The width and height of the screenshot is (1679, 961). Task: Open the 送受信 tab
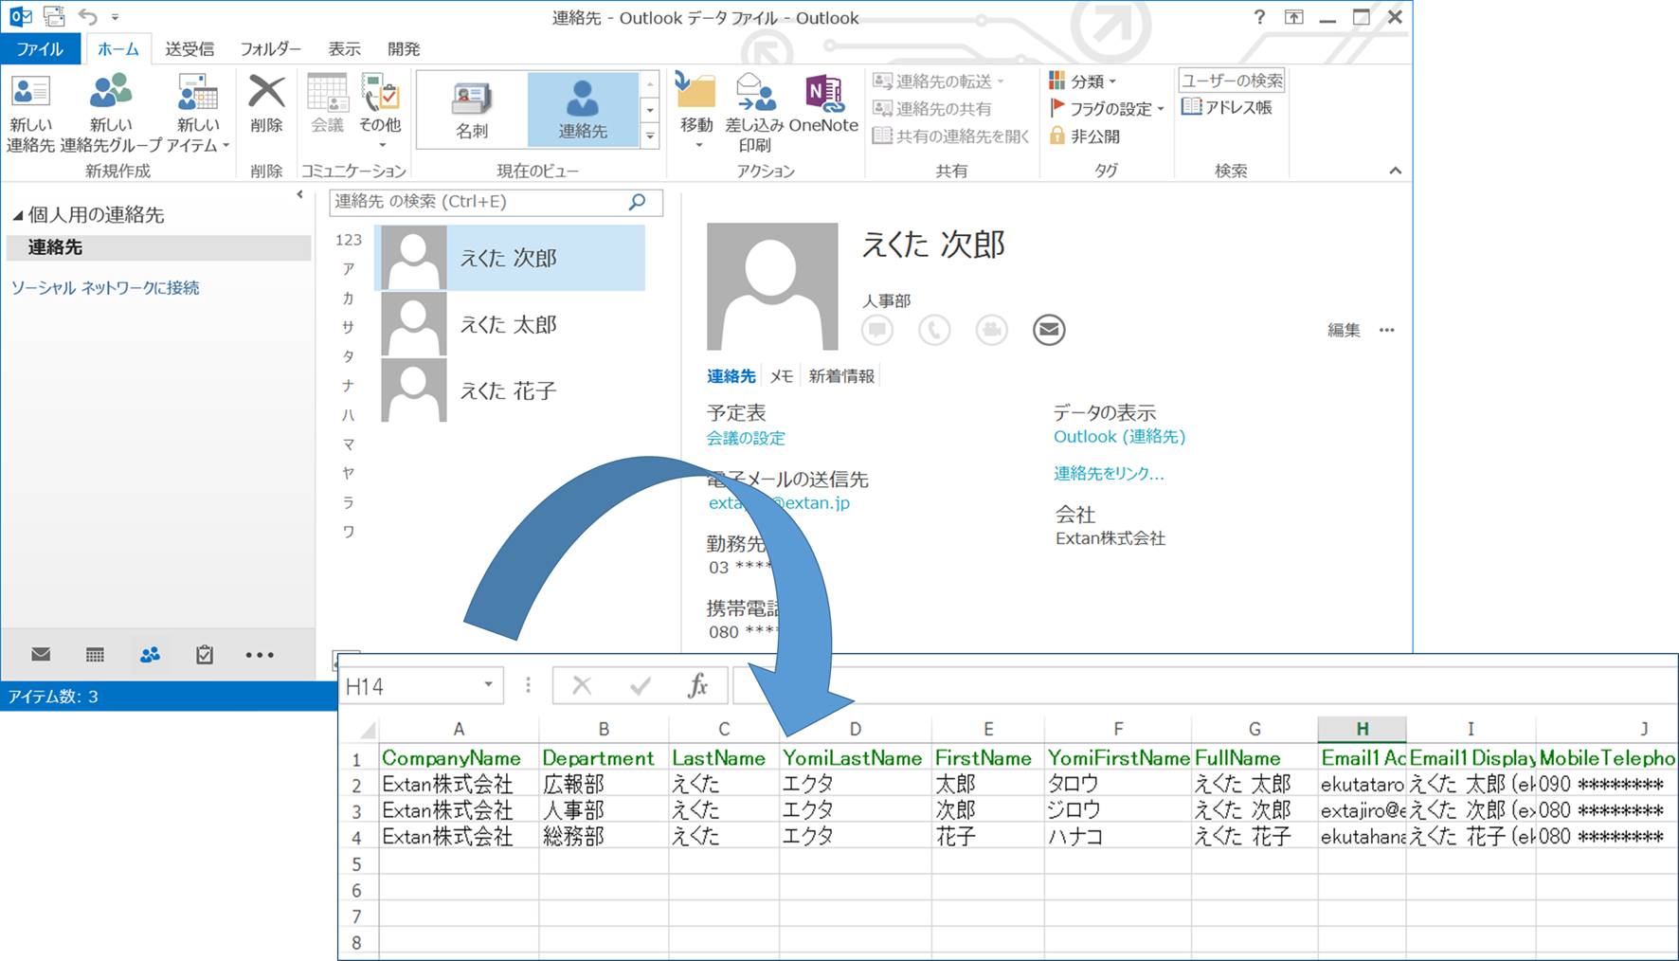(190, 49)
